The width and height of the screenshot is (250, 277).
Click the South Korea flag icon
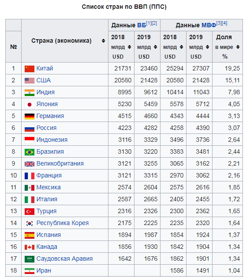(30, 223)
